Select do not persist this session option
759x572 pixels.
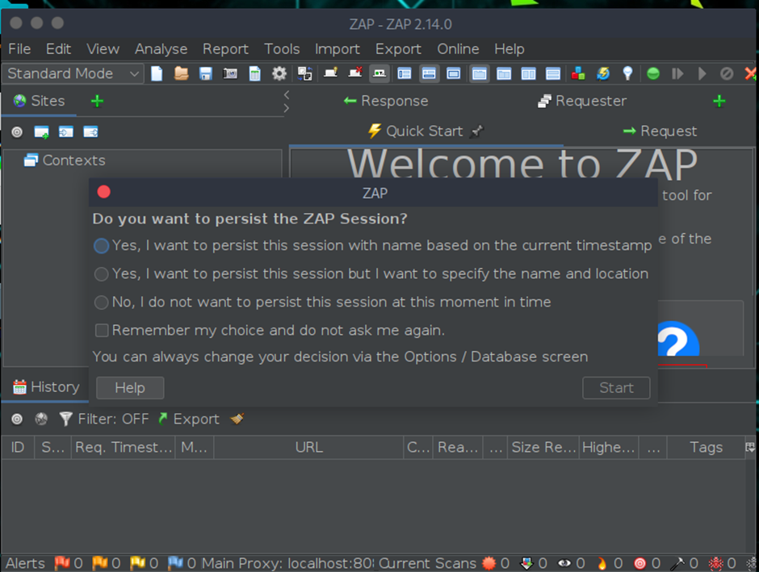322,303
